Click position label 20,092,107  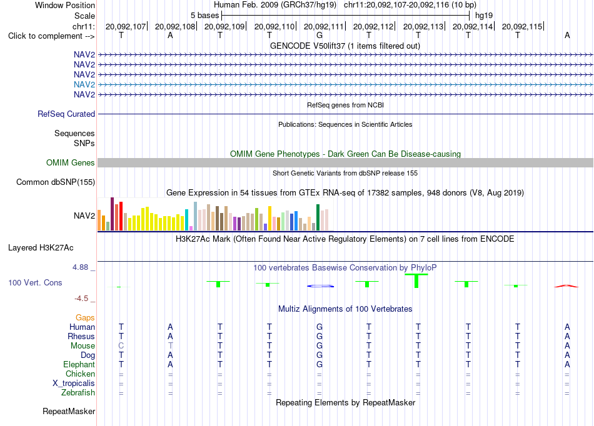[x=126, y=26]
